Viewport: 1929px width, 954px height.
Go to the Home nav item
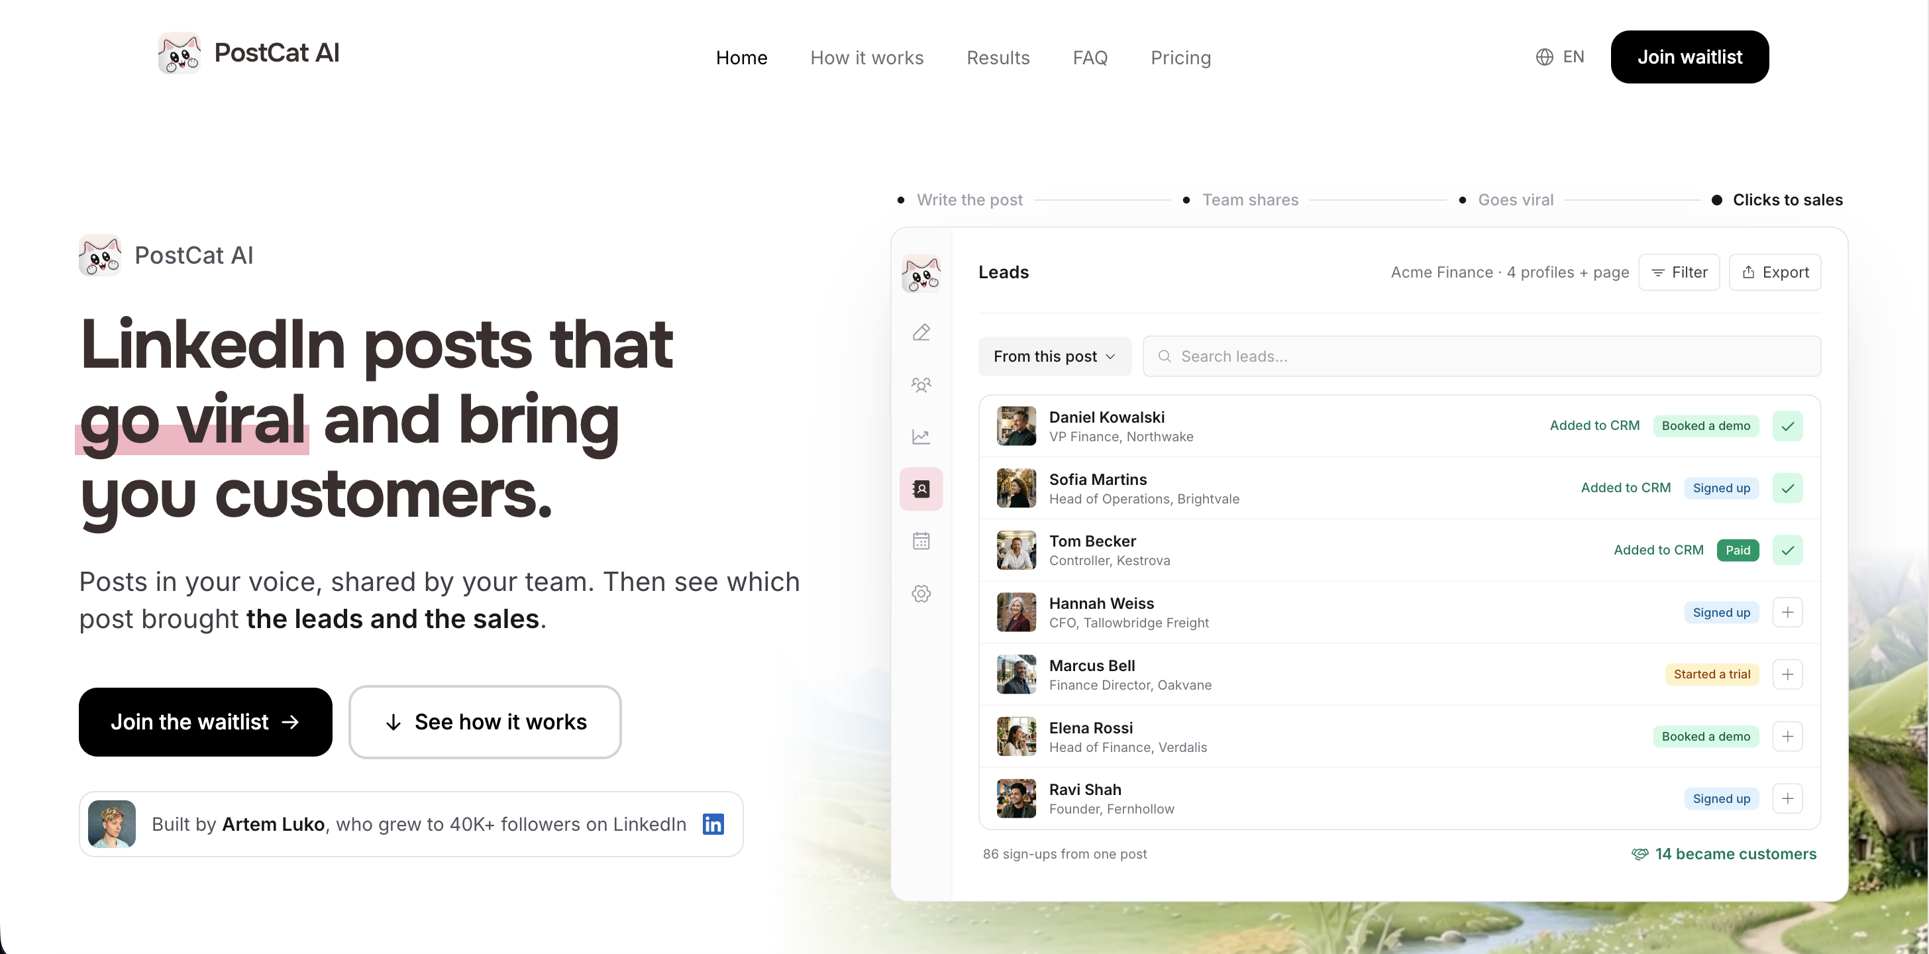pyautogui.click(x=741, y=58)
